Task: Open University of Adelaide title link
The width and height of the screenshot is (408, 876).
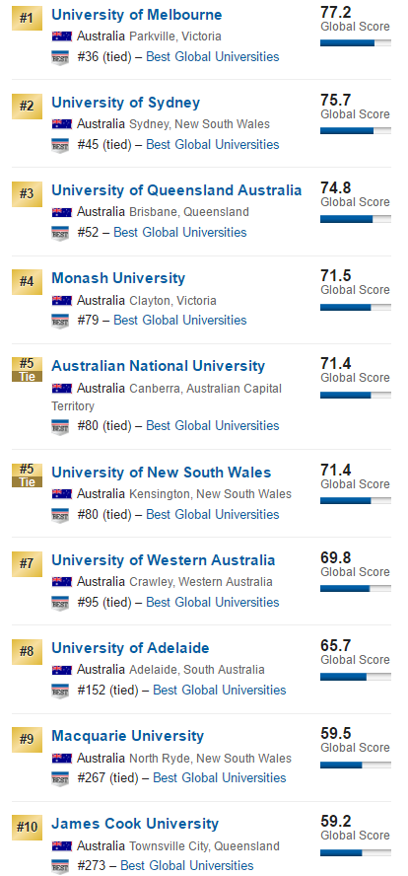Action: click(131, 648)
